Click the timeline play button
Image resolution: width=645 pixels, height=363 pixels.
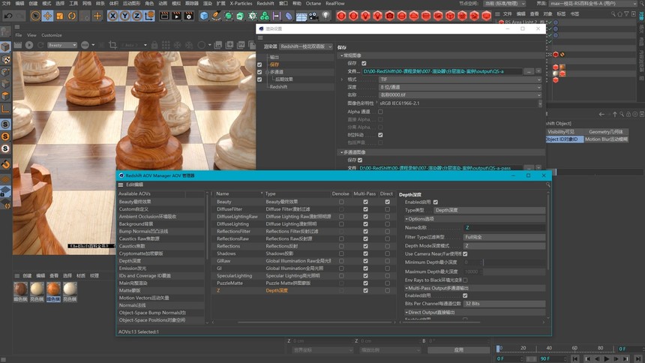[606, 359]
